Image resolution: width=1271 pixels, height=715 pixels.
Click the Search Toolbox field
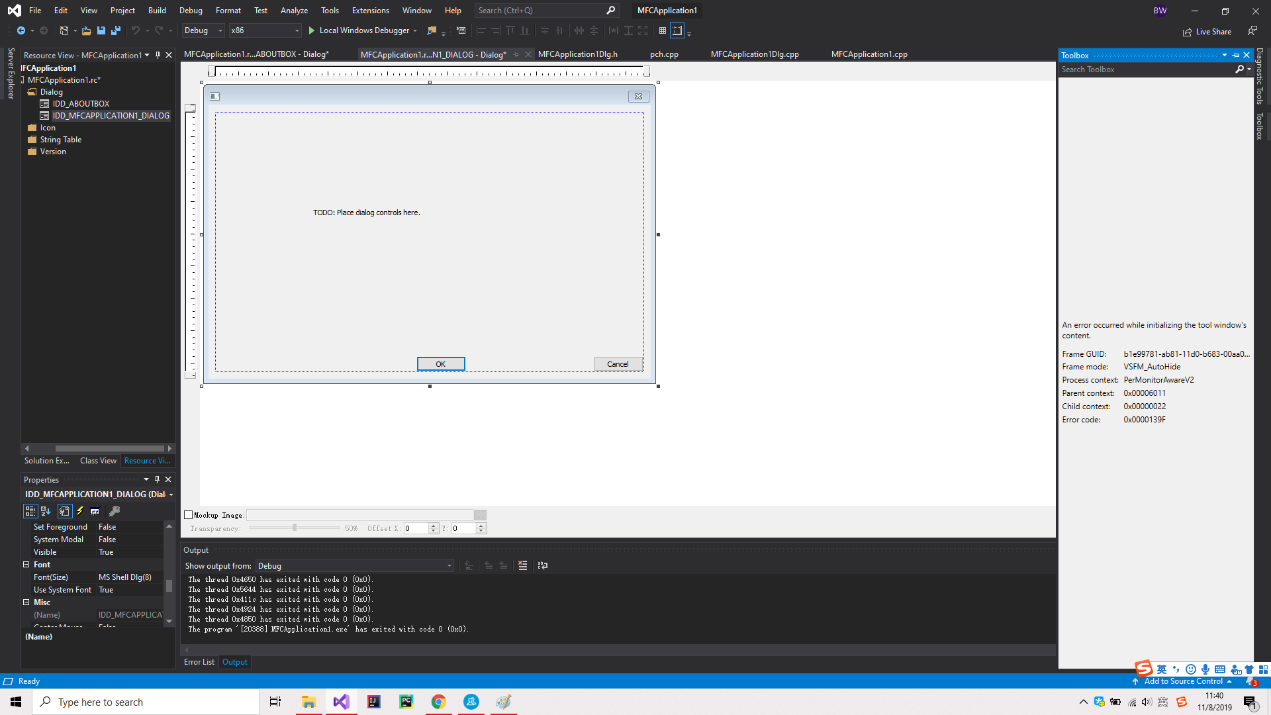pyautogui.click(x=1148, y=70)
